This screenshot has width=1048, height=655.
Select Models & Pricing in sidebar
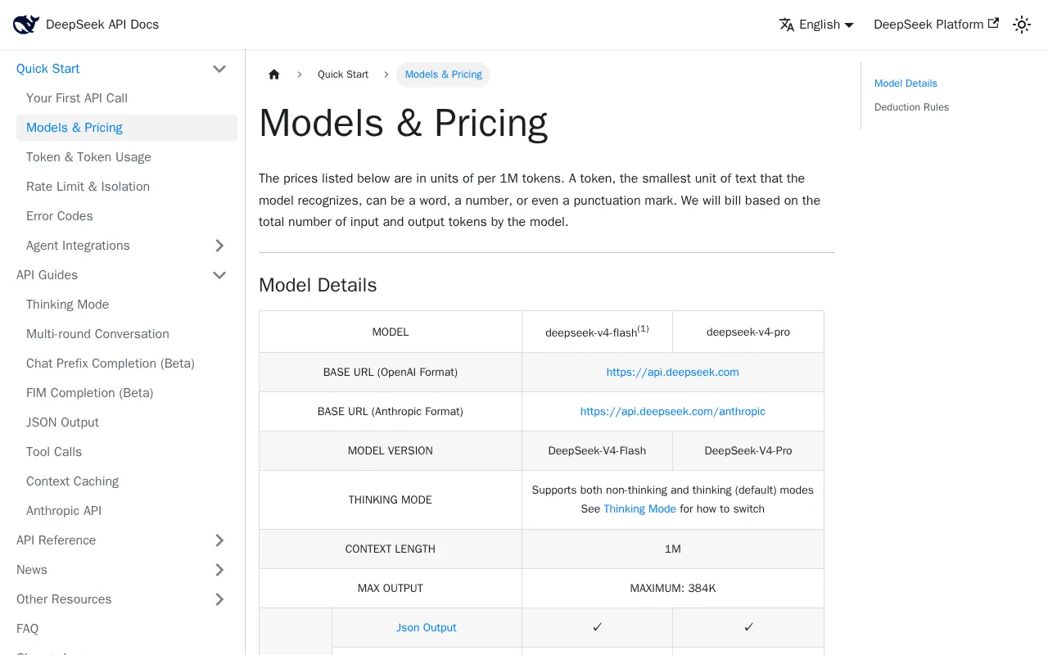click(127, 128)
